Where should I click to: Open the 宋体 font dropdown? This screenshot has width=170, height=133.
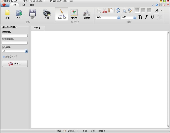point(119,18)
